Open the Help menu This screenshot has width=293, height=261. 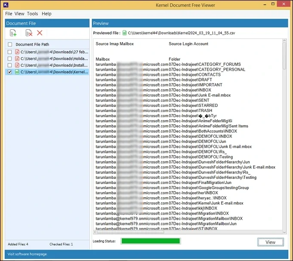(46, 14)
